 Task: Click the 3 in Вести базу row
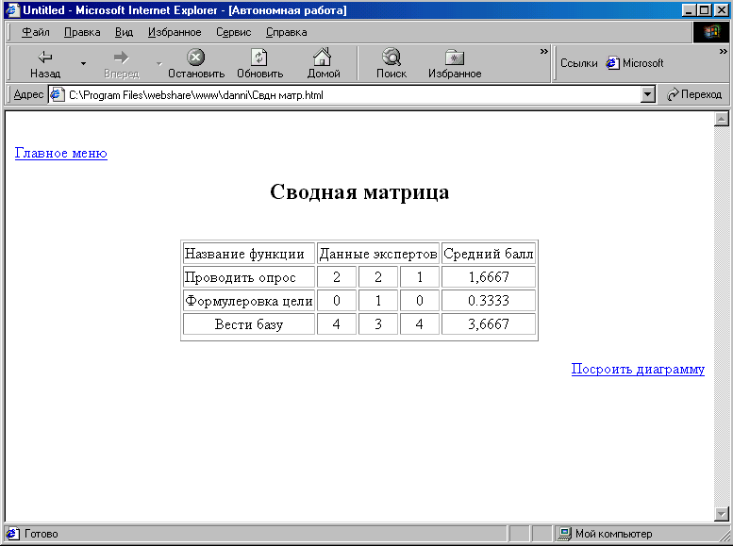point(378,324)
